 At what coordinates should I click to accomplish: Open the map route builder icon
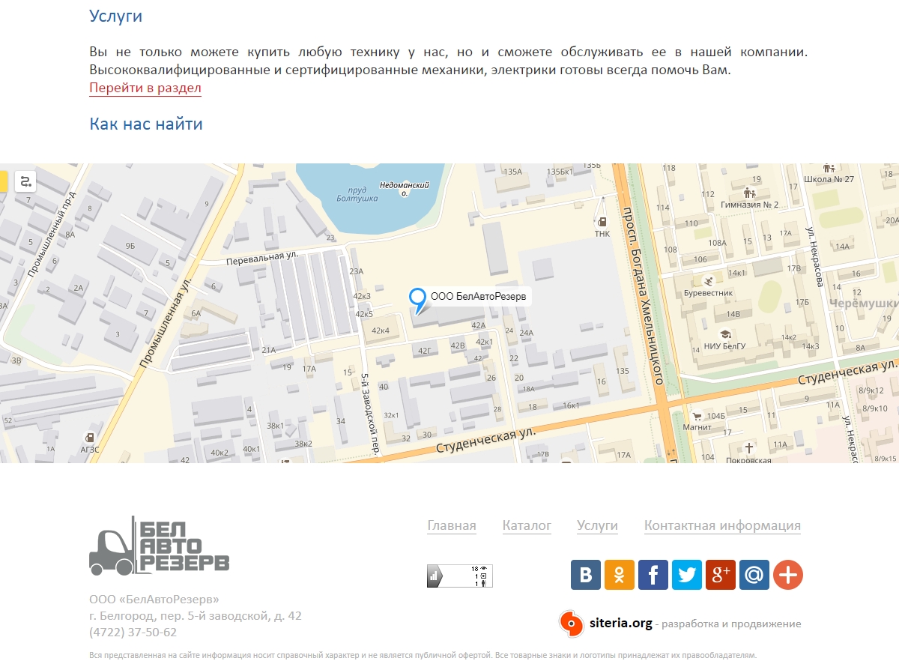[25, 181]
